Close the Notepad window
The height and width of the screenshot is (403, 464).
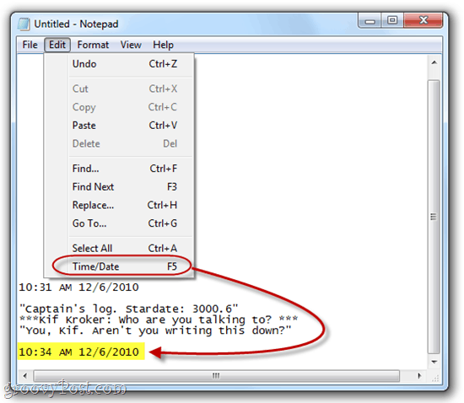tap(424, 21)
